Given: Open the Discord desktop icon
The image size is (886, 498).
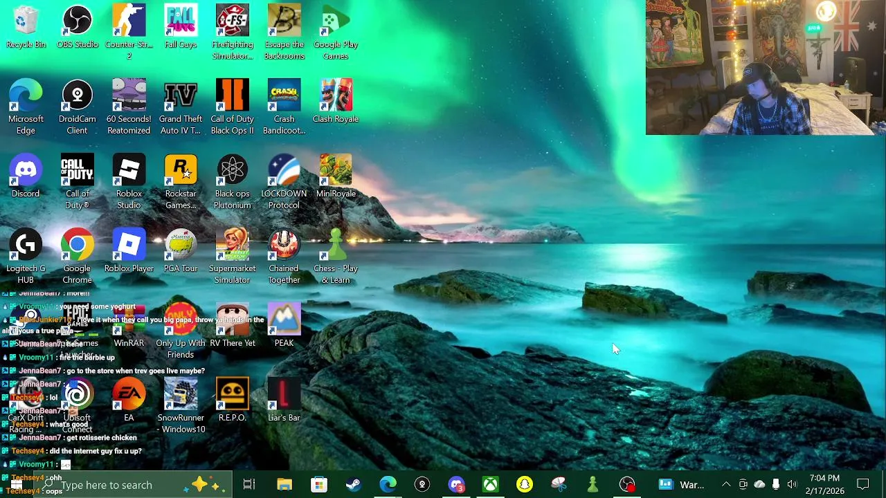Looking at the screenshot, I should [x=26, y=177].
